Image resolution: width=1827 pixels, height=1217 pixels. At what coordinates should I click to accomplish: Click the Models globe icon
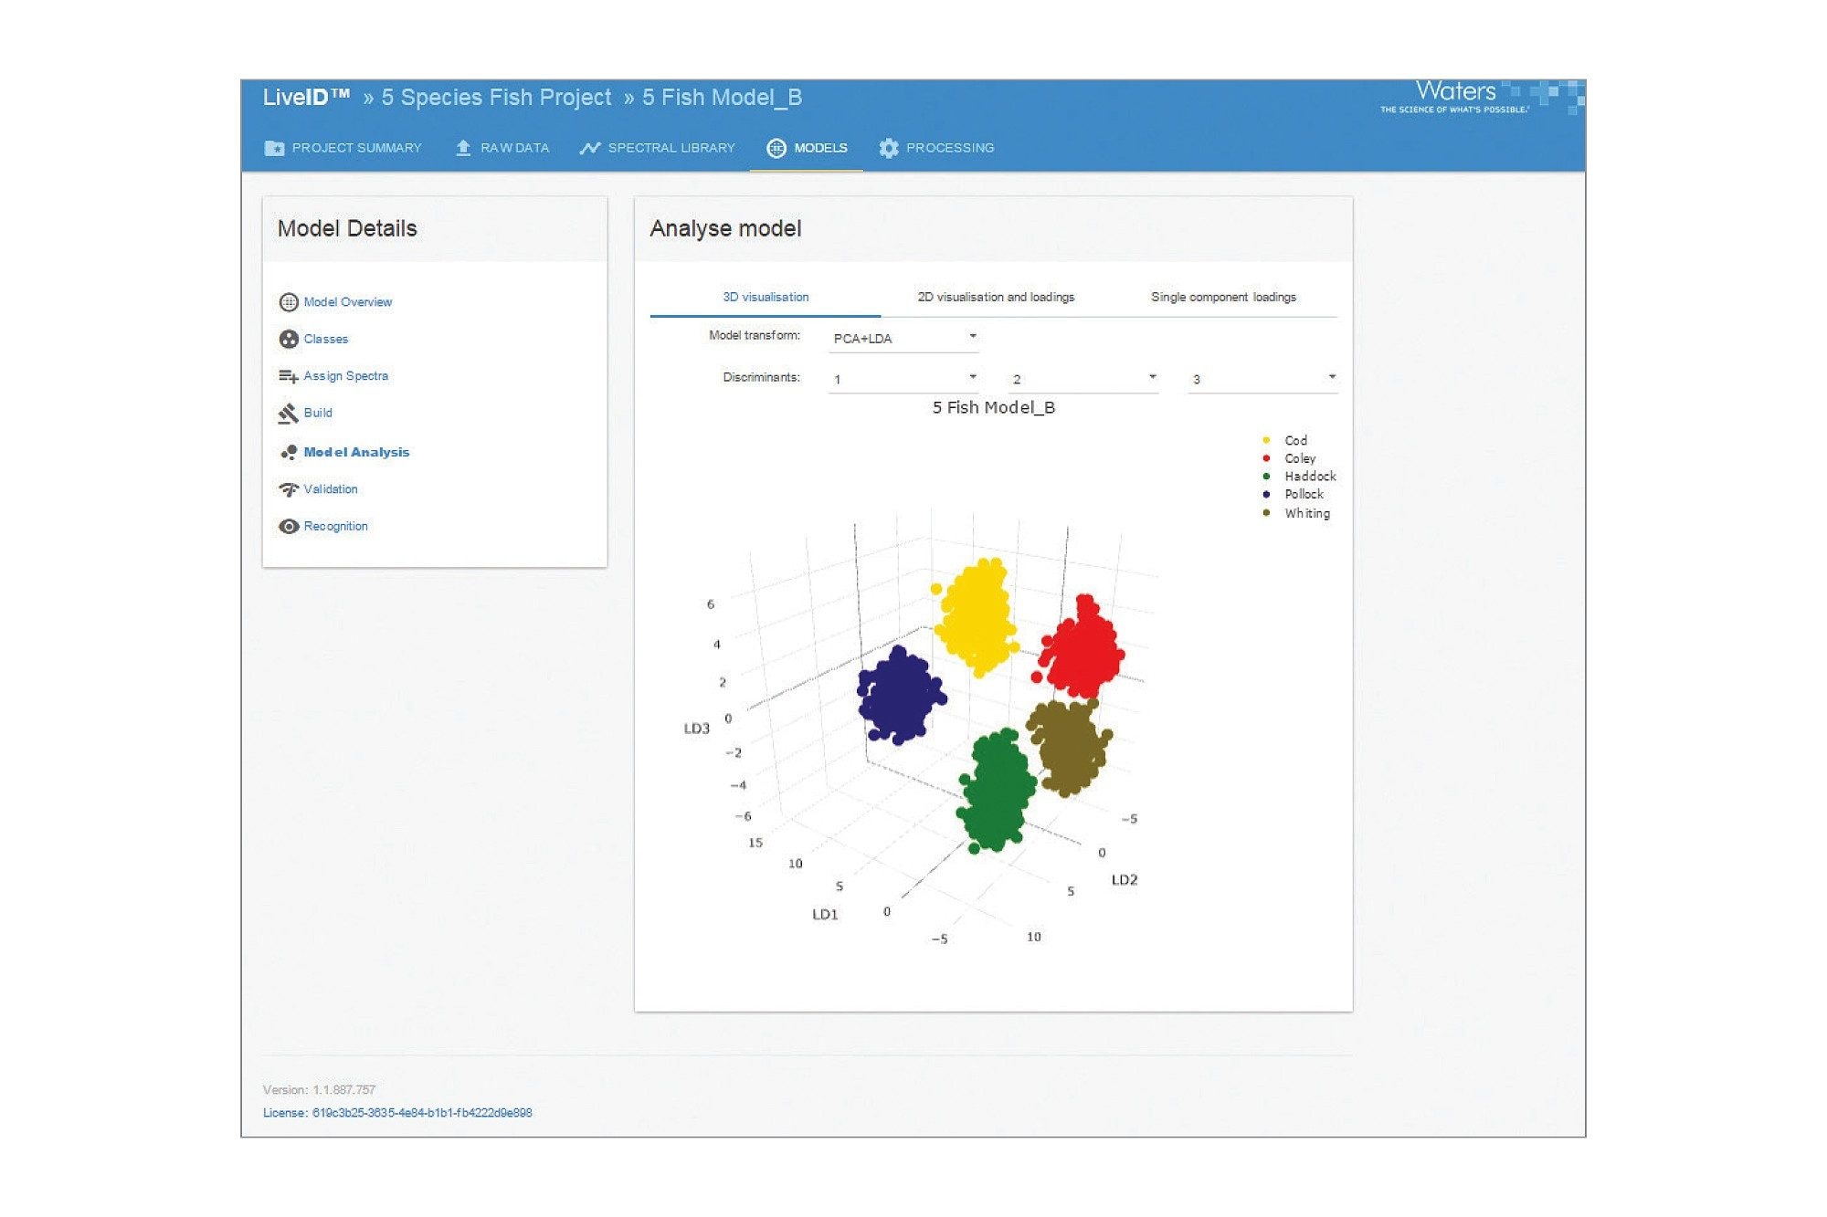(x=776, y=148)
